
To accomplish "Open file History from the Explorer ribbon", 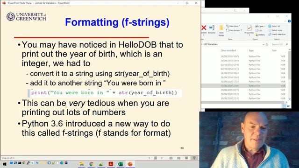I will pyautogui.click(x=260, y=35).
